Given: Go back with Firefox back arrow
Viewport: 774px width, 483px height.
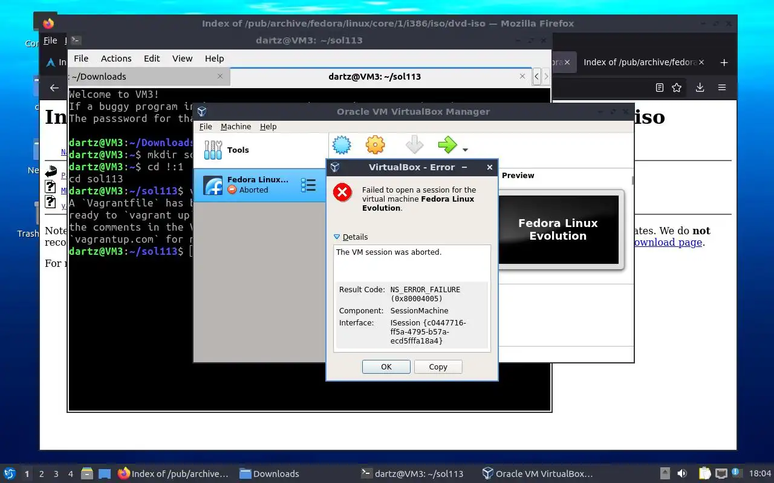Looking at the screenshot, I should [54, 88].
